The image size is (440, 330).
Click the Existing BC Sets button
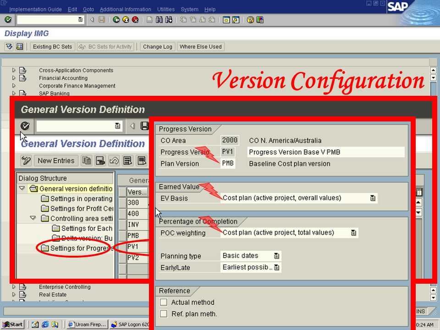[x=52, y=47]
